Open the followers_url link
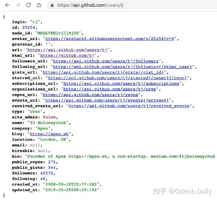 click(x=105, y=61)
